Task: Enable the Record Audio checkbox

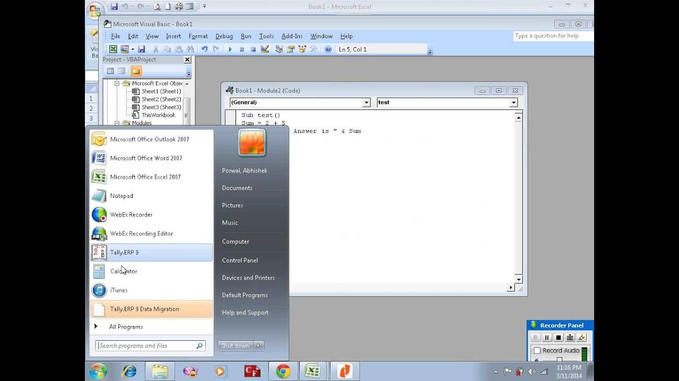Action: coord(537,350)
